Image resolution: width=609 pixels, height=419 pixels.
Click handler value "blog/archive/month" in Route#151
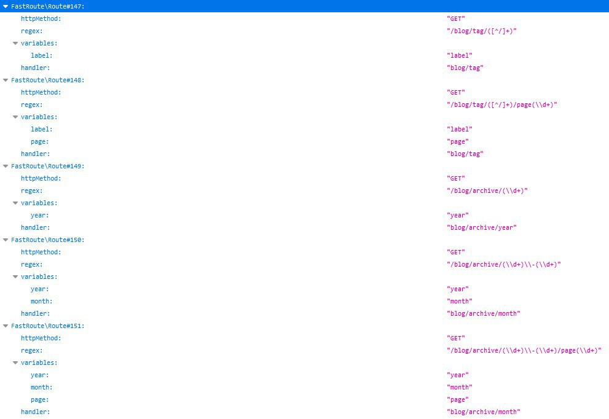point(484,412)
